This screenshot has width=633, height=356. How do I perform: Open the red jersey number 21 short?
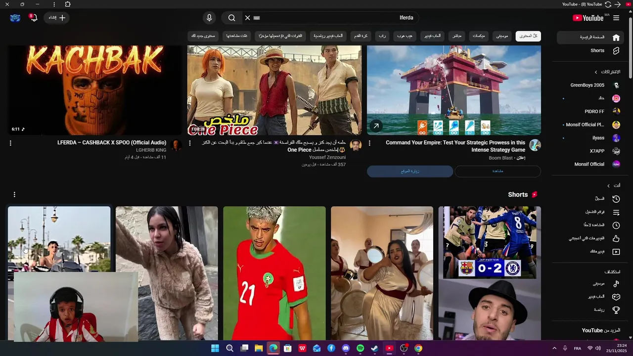(x=274, y=273)
